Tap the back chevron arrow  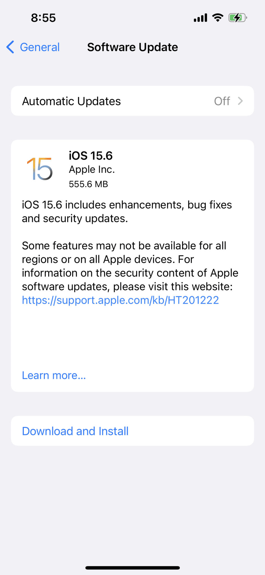(x=10, y=47)
